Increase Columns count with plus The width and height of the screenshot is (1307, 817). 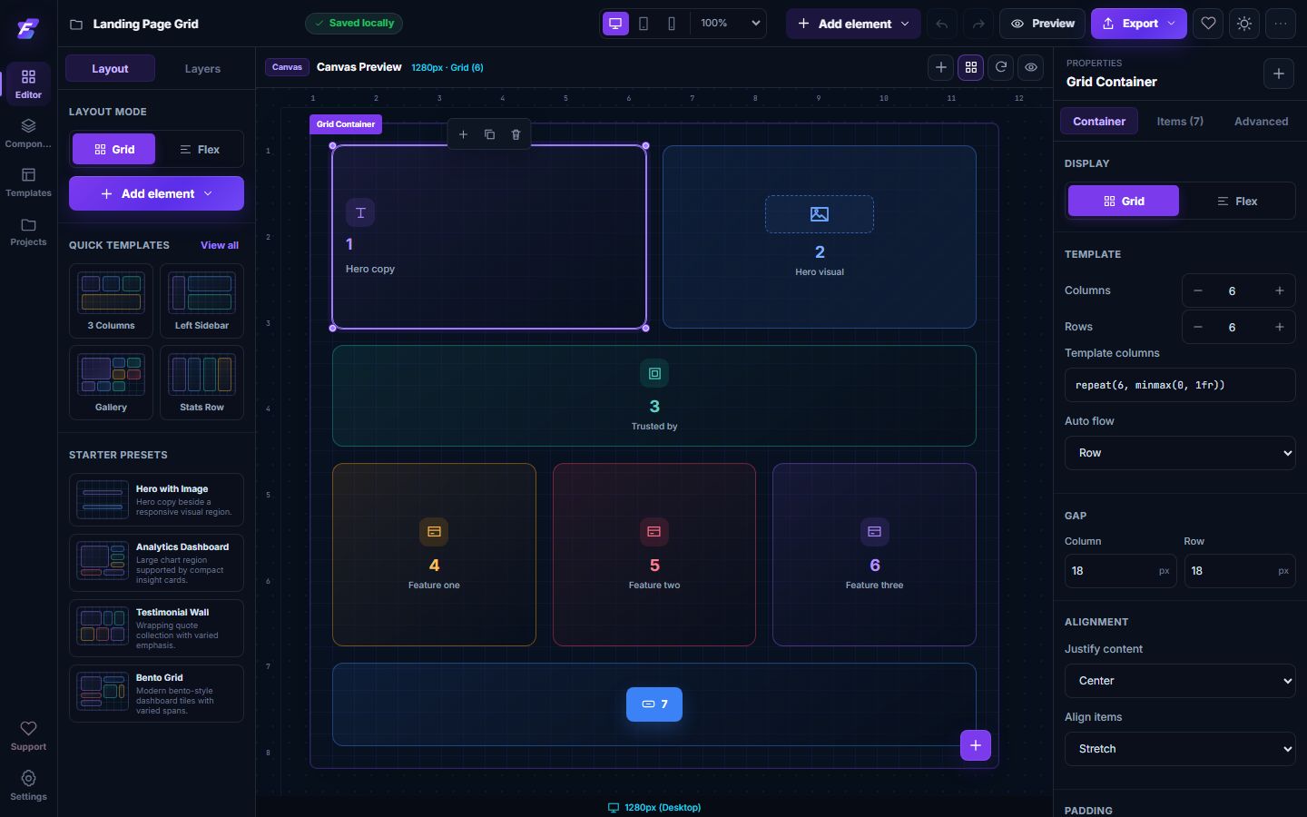[x=1280, y=290]
